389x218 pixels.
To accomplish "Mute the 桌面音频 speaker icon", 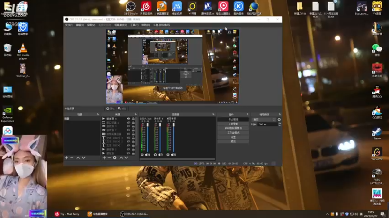I will point(173,155).
